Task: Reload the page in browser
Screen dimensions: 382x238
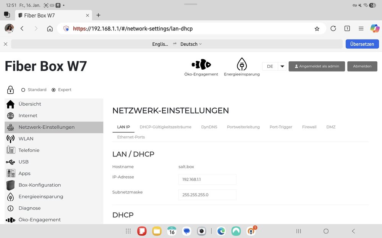Action: tap(333, 29)
